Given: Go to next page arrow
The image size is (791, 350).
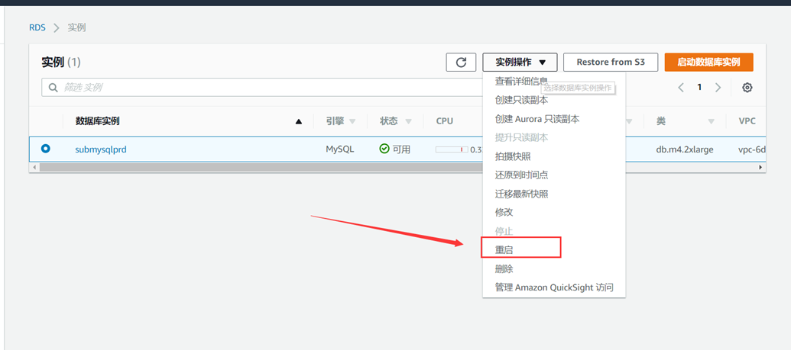Looking at the screenshot, I should (x=718, y=88).
